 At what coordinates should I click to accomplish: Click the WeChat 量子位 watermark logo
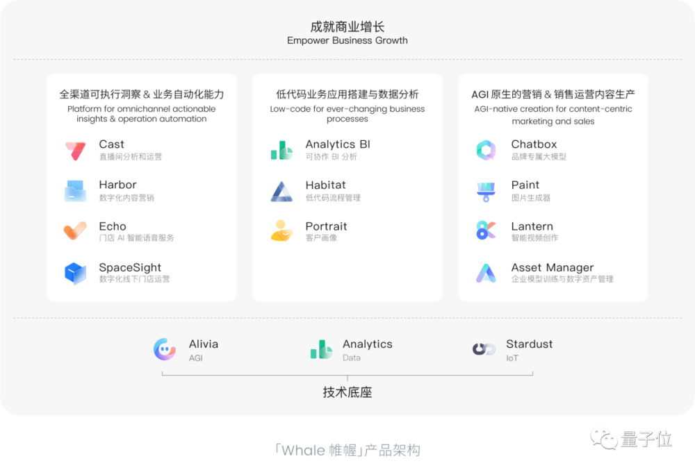[631, 439]
